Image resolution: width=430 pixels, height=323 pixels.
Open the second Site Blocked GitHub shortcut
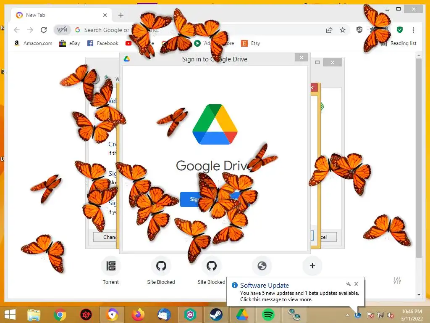click(212, 270)
